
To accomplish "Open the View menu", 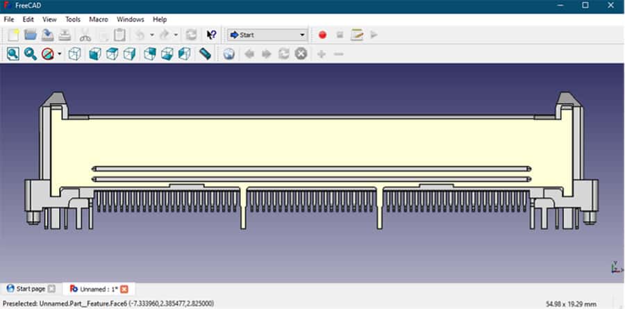I will click(x=49, y=19).
